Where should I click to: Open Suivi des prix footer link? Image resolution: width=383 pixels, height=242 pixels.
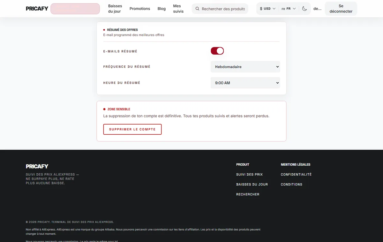(x=249, y=175)
